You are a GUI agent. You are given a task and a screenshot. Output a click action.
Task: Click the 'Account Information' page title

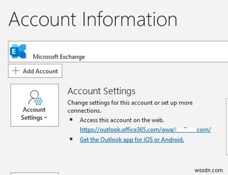(x=93, y=19)
